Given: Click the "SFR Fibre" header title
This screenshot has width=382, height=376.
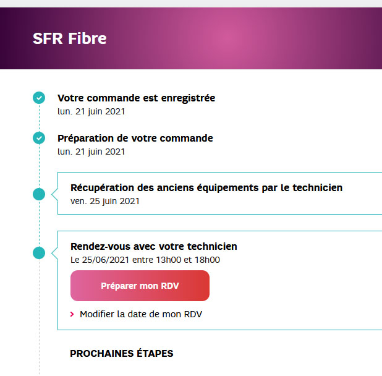Looking at the screenshot, I should coord(70,38).
